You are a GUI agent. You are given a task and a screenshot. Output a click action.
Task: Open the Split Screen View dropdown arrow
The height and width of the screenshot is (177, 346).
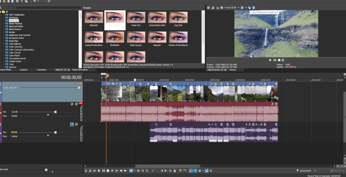tap(225, 7)
